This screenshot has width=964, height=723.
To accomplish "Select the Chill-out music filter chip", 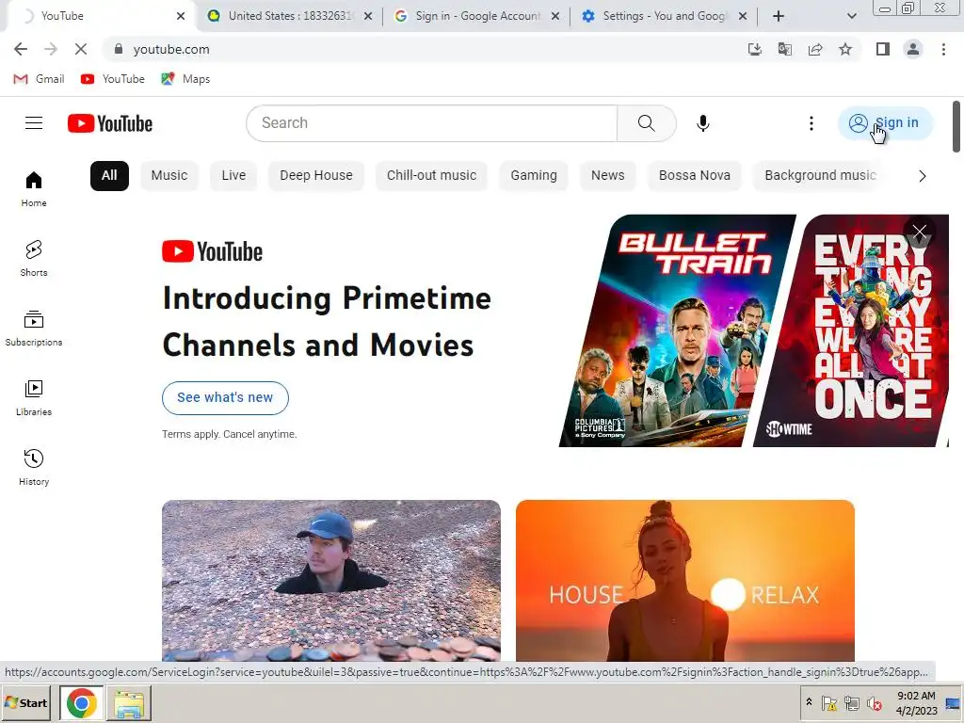I will (x=431, y=176).
